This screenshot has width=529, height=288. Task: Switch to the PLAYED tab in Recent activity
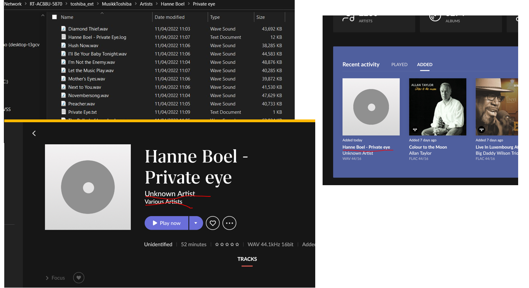(x=399, y=65)
